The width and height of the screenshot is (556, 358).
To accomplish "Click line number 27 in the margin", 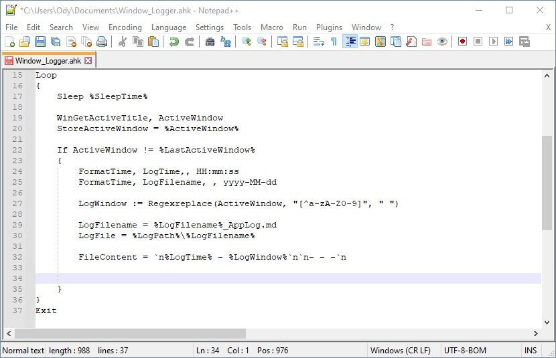I will (x=17, y=203).
